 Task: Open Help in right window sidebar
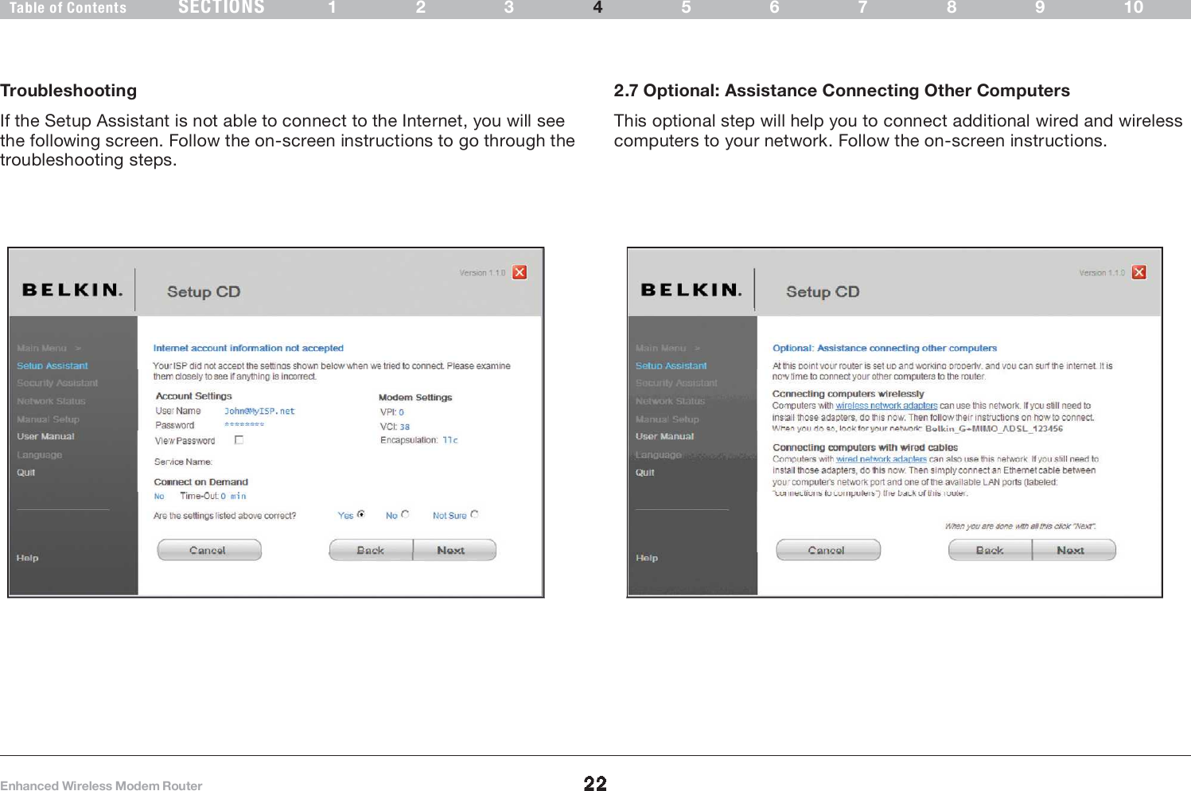[x=647, y=558]
